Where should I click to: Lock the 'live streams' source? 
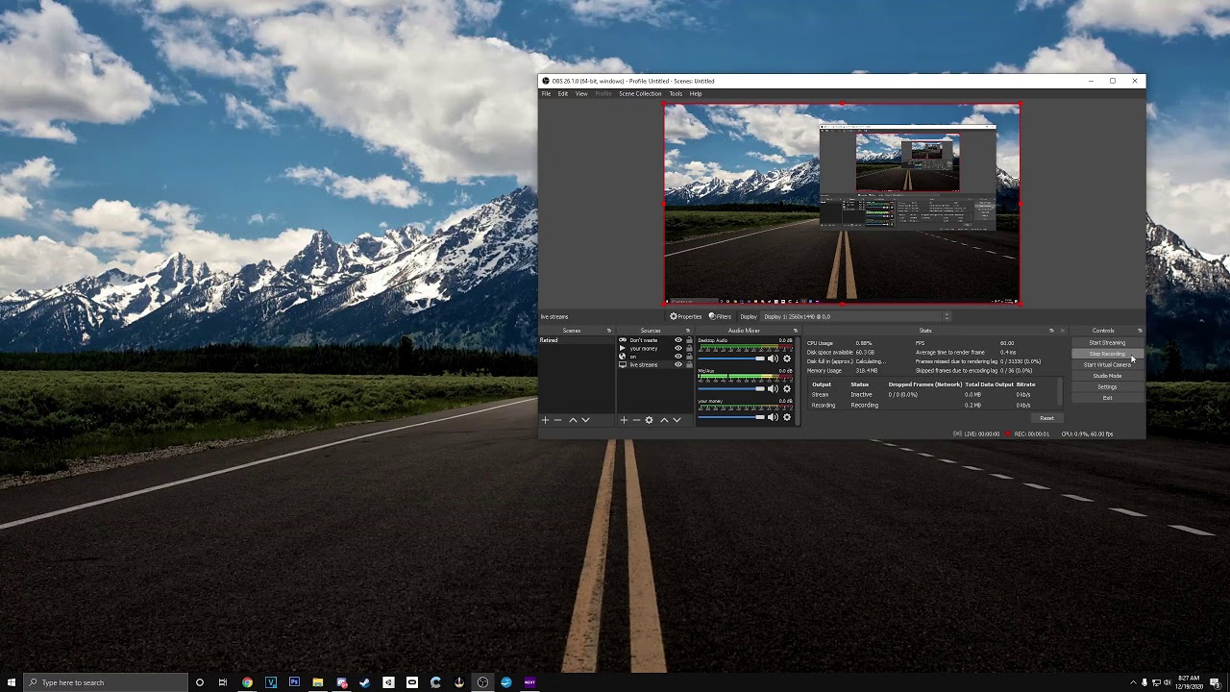[689, 364]
